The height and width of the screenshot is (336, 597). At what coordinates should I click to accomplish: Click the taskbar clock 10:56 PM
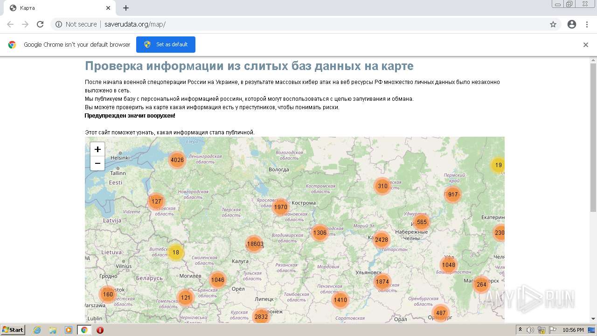point(573,330)
